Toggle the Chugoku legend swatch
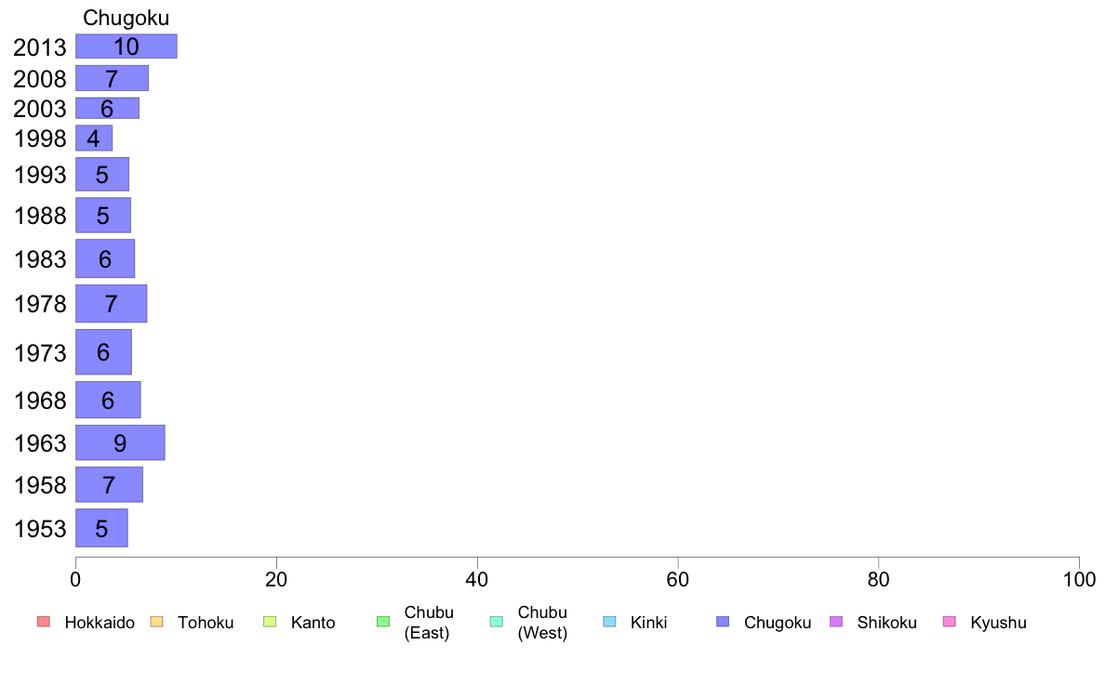 click(x=723, y=622)
